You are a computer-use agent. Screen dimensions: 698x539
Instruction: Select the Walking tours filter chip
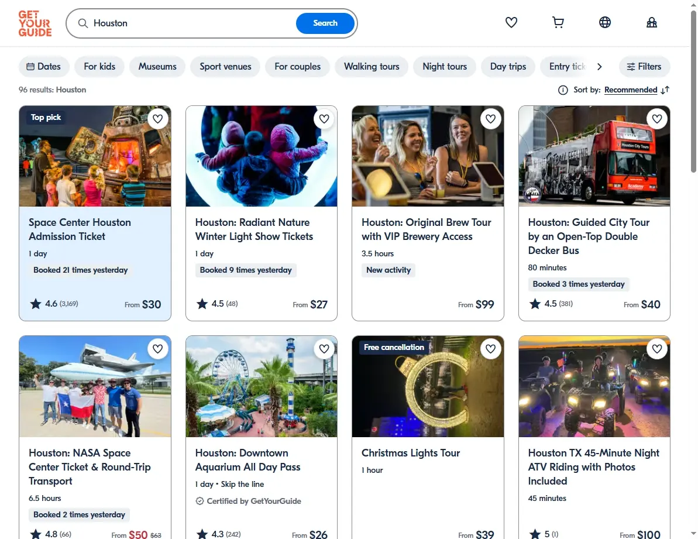(372, 67)
